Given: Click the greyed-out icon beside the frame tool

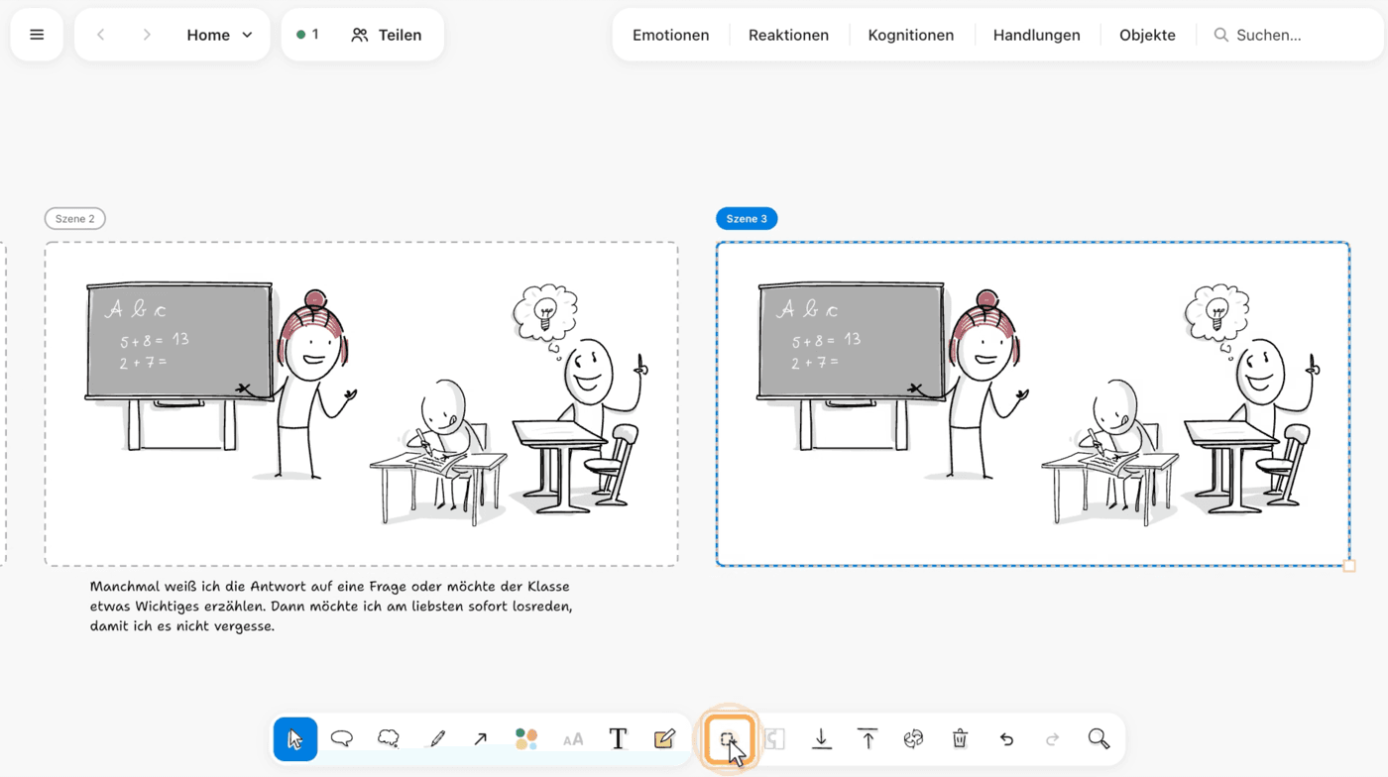Looking at the screenshot, I should 775,739.
